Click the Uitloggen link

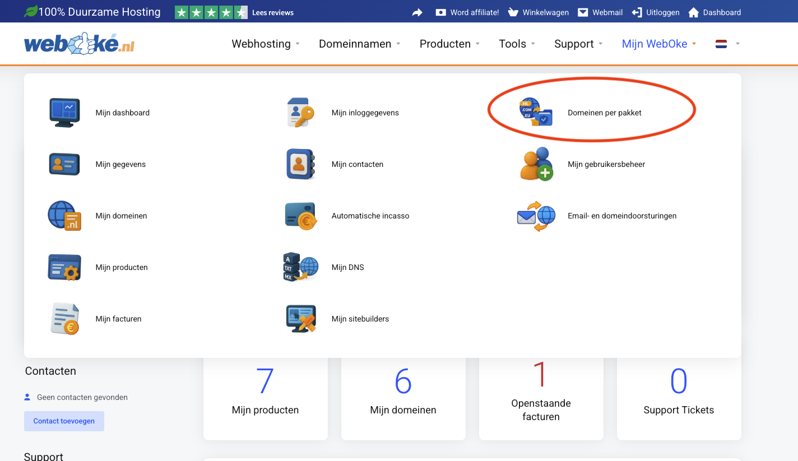pyautogui.click(x=656, y=12)
